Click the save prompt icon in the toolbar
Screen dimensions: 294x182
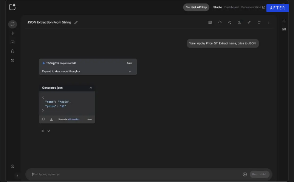[x=240, y=23]
